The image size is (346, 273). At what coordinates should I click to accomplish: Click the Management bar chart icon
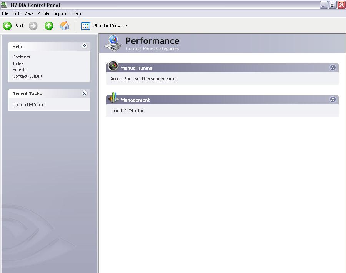coord(113,98)
